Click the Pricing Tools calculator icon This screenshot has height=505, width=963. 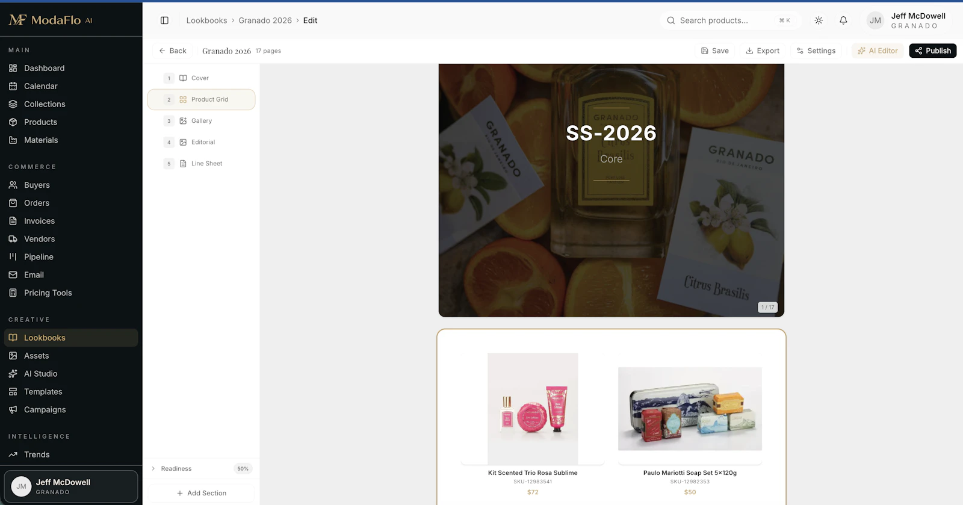tap(13, 293)
